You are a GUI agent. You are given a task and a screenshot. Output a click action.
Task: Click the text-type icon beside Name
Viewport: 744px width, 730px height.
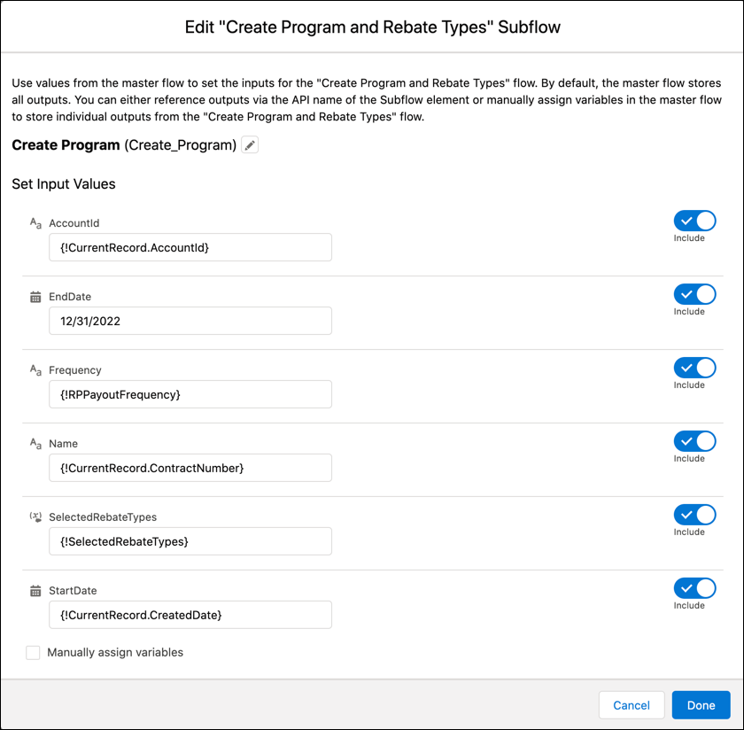coord(34,443)
